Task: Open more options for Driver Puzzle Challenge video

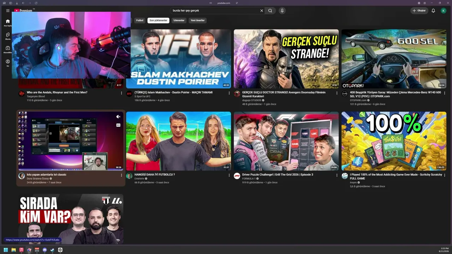Action: pyautogui.click(x=337, y=175)
